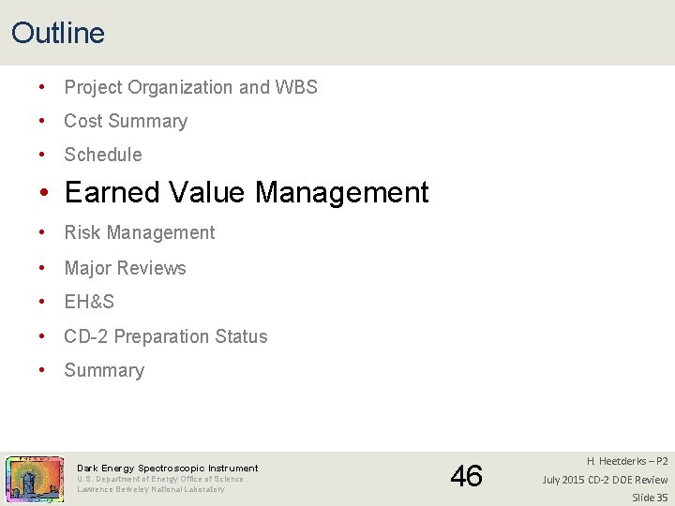This screenshot has width=675, height=506.
Task: Select the Project Organization and WBS item
Action: [190, 87]
